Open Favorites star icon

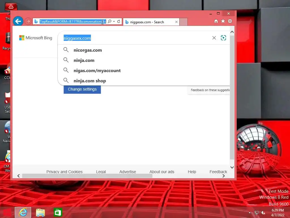click(x=223, y=21)
